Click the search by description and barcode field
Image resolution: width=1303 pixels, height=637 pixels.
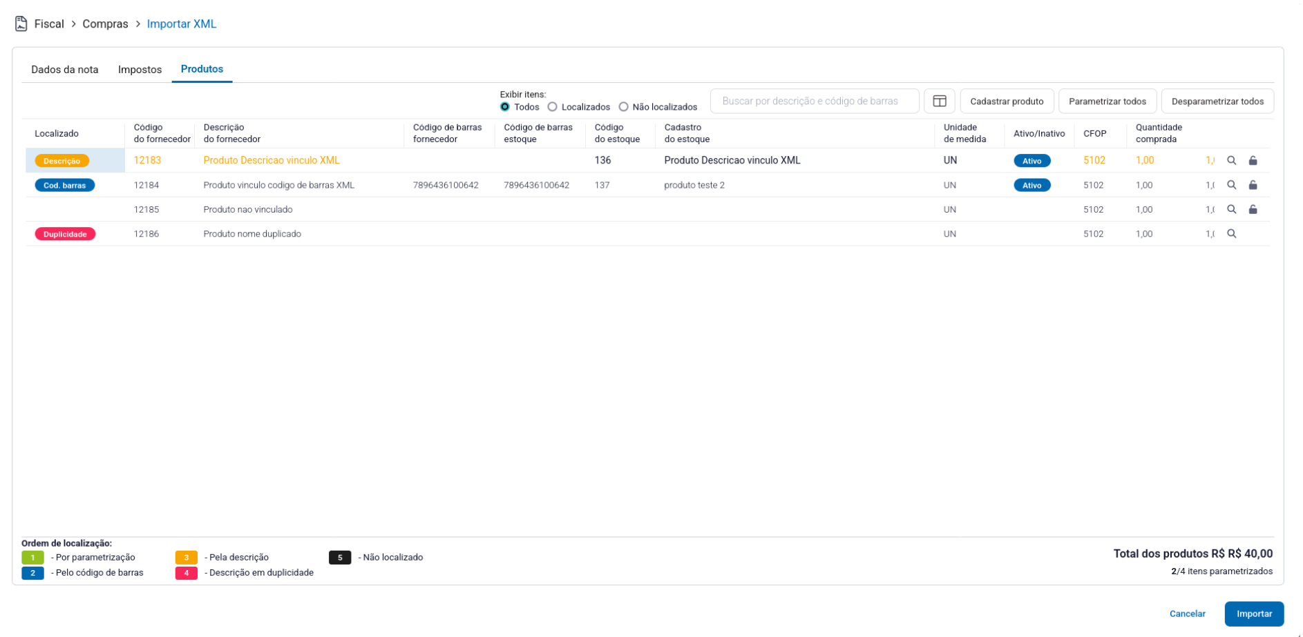point(814,101)
